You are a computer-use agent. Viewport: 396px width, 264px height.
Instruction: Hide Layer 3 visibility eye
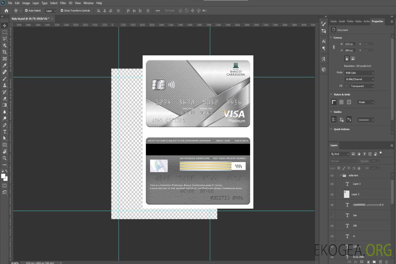(x=332, y=194)
